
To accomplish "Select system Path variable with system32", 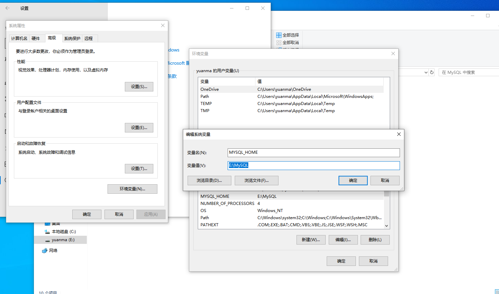I will pos(291,218).
